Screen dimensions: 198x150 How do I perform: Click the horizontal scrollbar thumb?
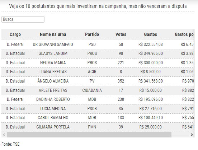tap(89, 135)
